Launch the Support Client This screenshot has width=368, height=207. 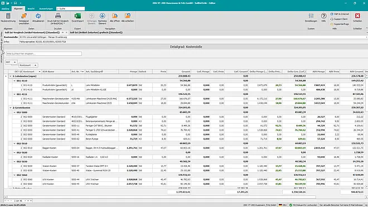[x=339, y=19]
